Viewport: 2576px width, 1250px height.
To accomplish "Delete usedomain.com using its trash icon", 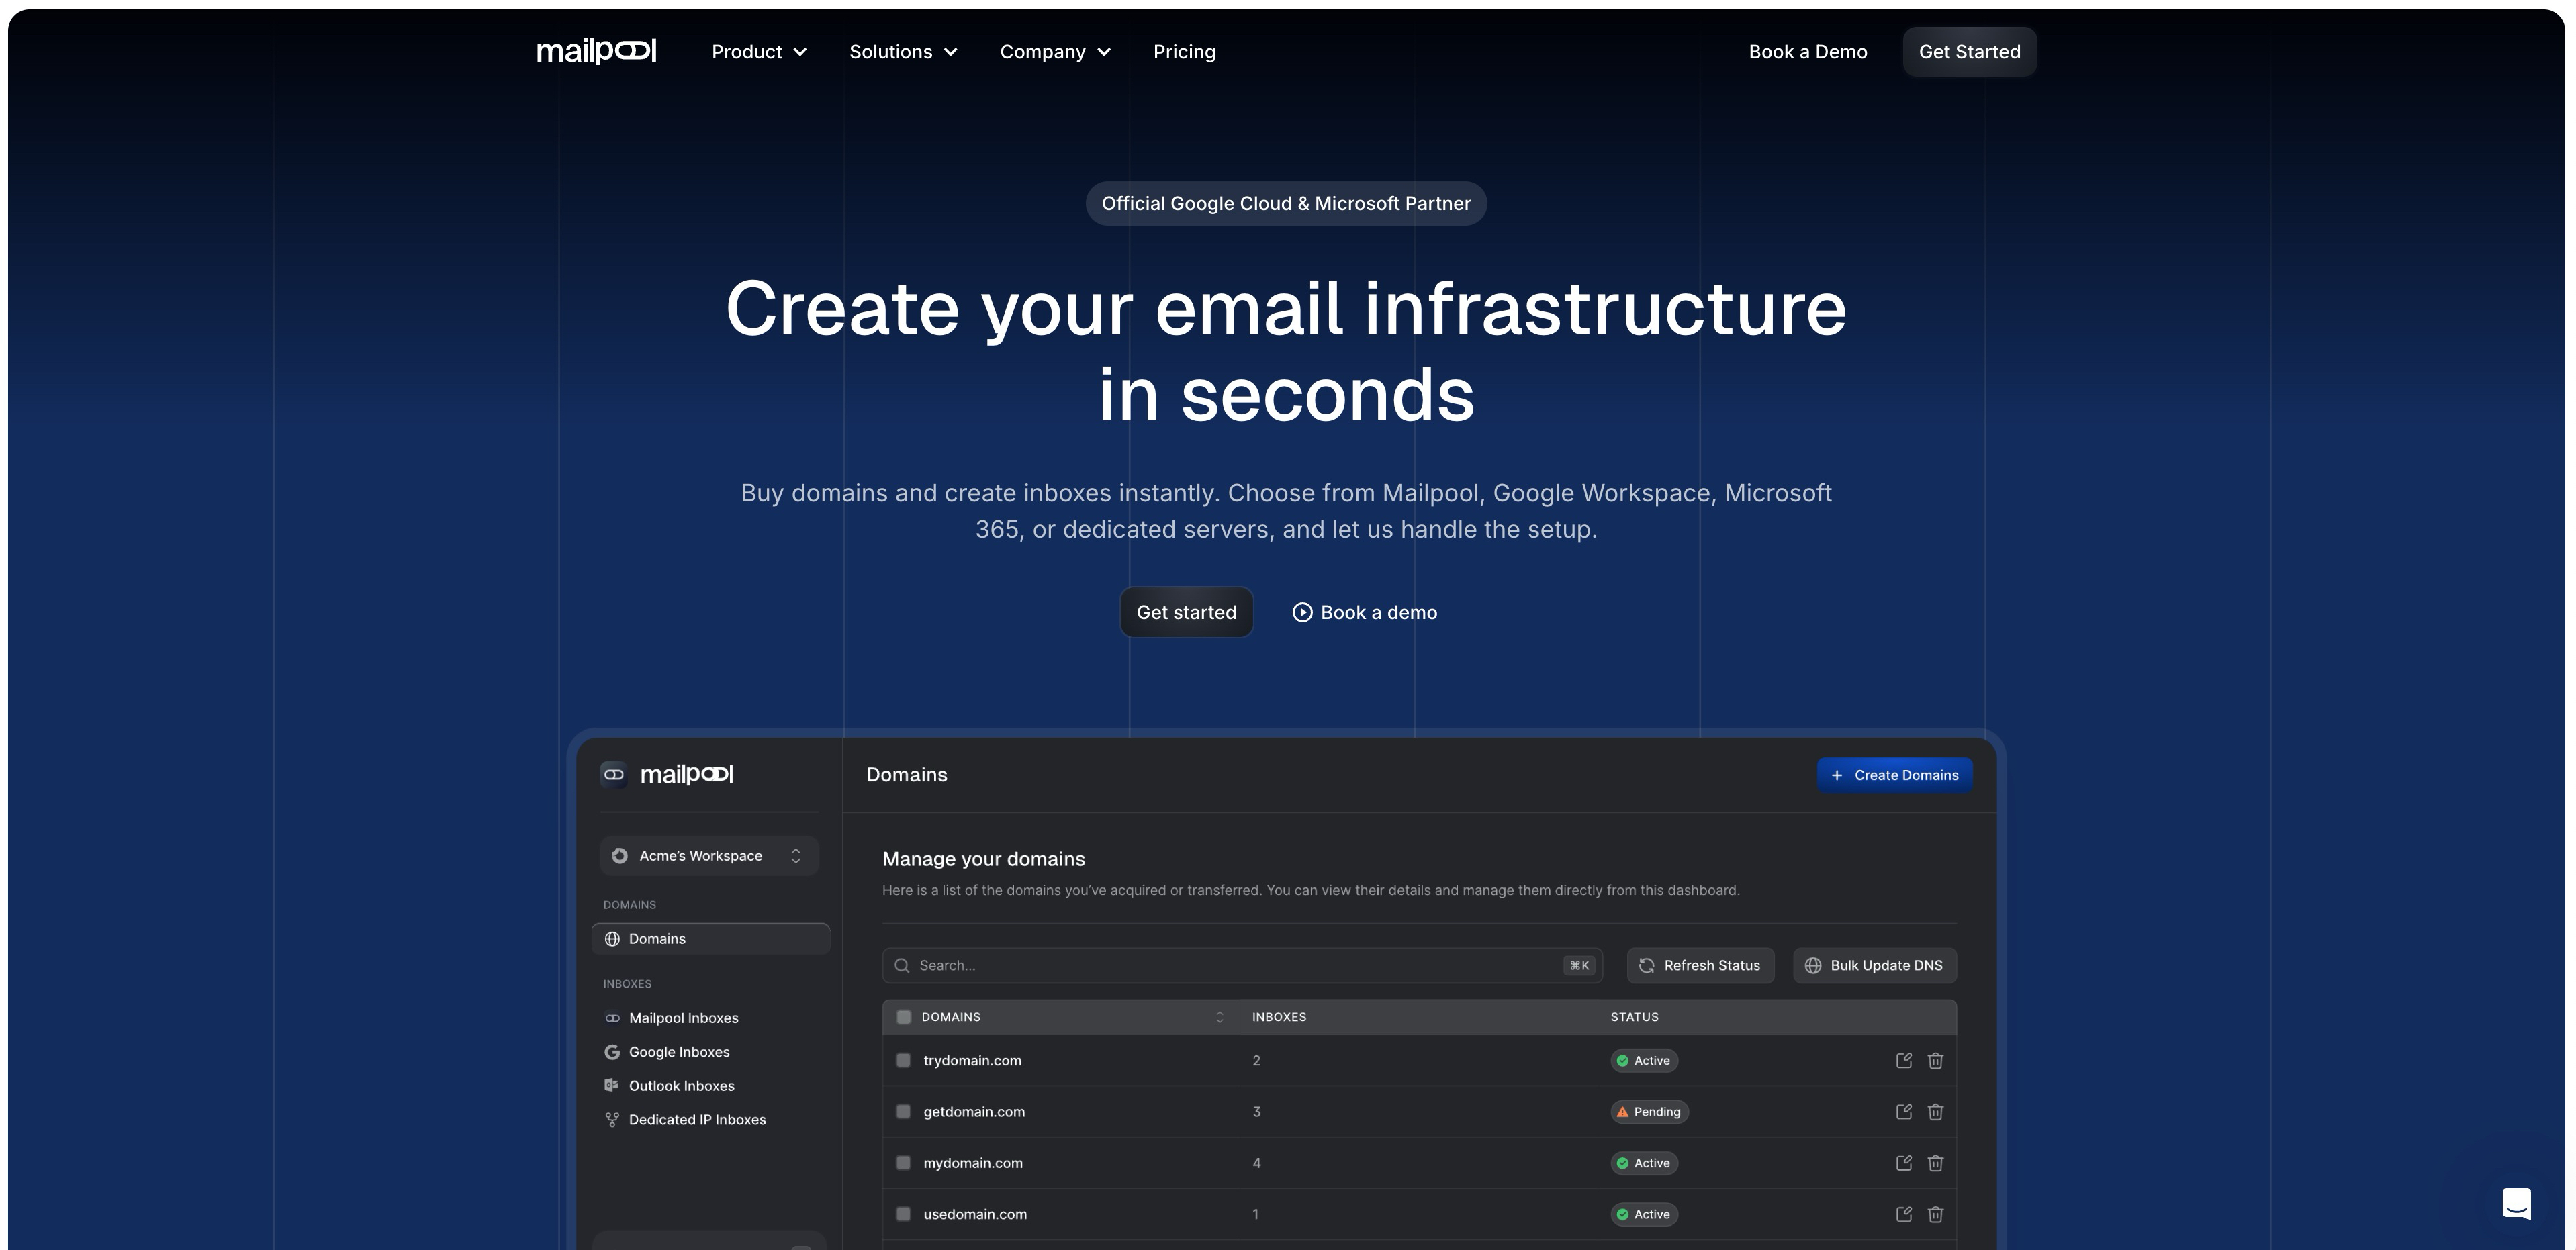I will 1935,1214.
